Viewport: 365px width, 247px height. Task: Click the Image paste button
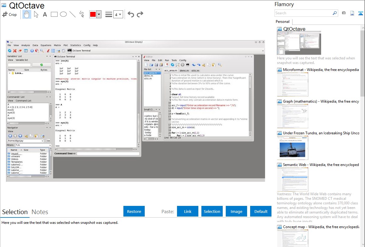(x=236, y=211)
